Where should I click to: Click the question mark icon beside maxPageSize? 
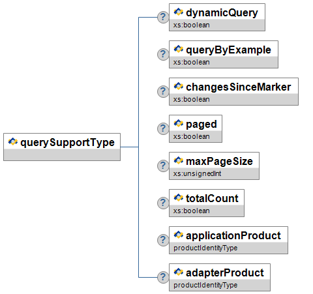[163, 166]
